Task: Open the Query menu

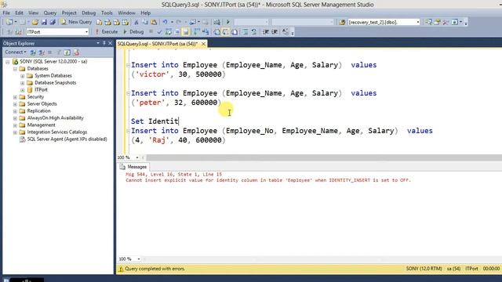Action: (50, 13)
